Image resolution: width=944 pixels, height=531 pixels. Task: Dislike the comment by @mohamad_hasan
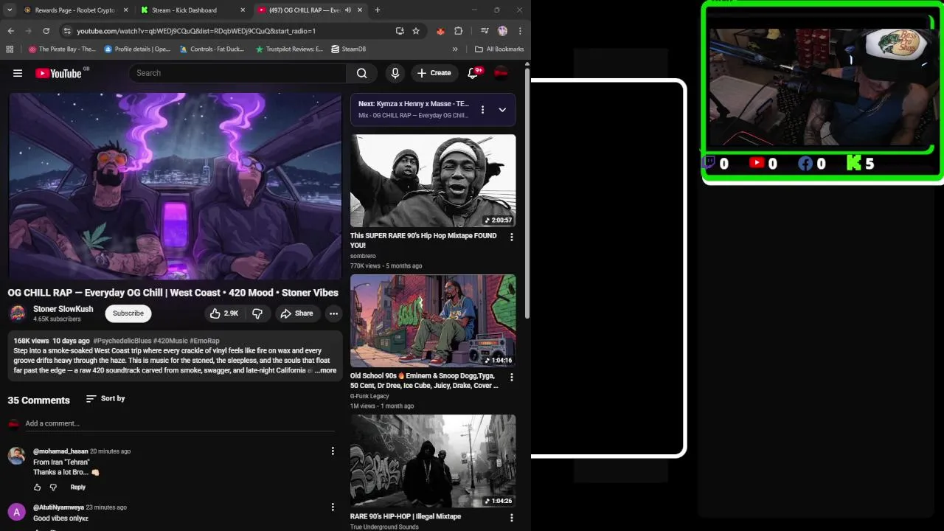(x=53, y=487)
